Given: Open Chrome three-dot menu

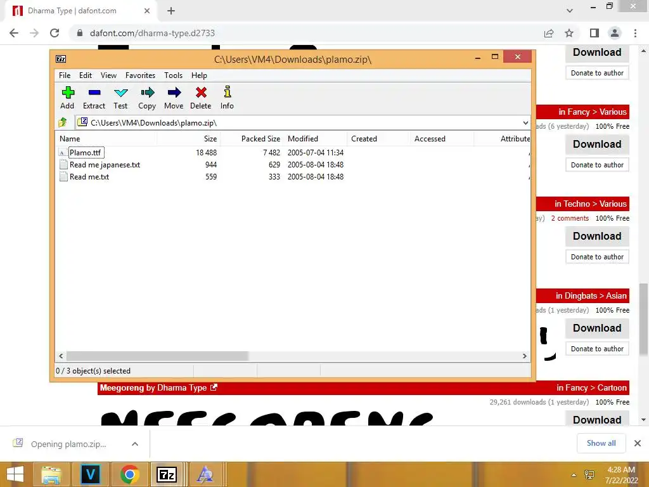Looking at the screenshot, I should pos(635,33).
